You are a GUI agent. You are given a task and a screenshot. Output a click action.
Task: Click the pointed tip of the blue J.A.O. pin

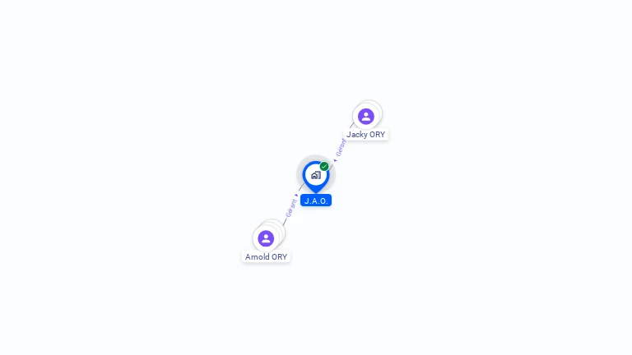point(316,191)
